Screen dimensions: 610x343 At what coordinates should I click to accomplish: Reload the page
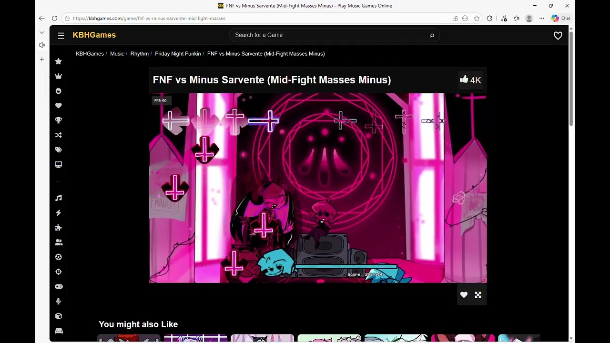coord(54,18)
